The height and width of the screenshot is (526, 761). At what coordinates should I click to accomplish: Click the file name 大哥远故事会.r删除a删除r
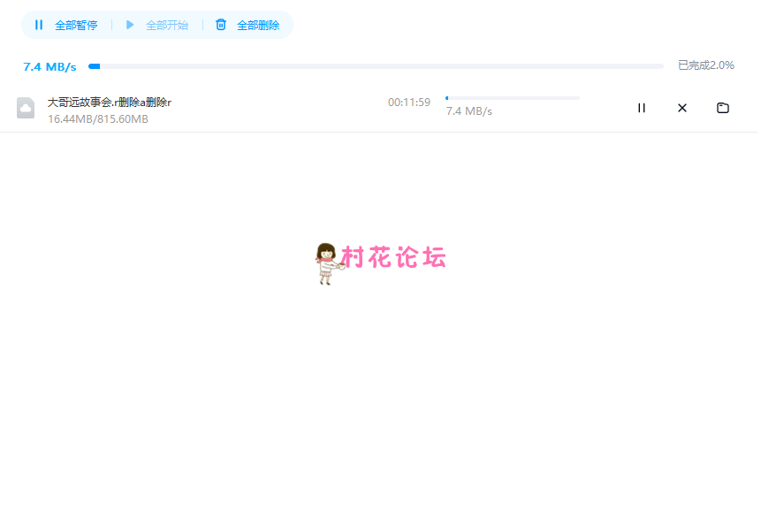[110, 103]
